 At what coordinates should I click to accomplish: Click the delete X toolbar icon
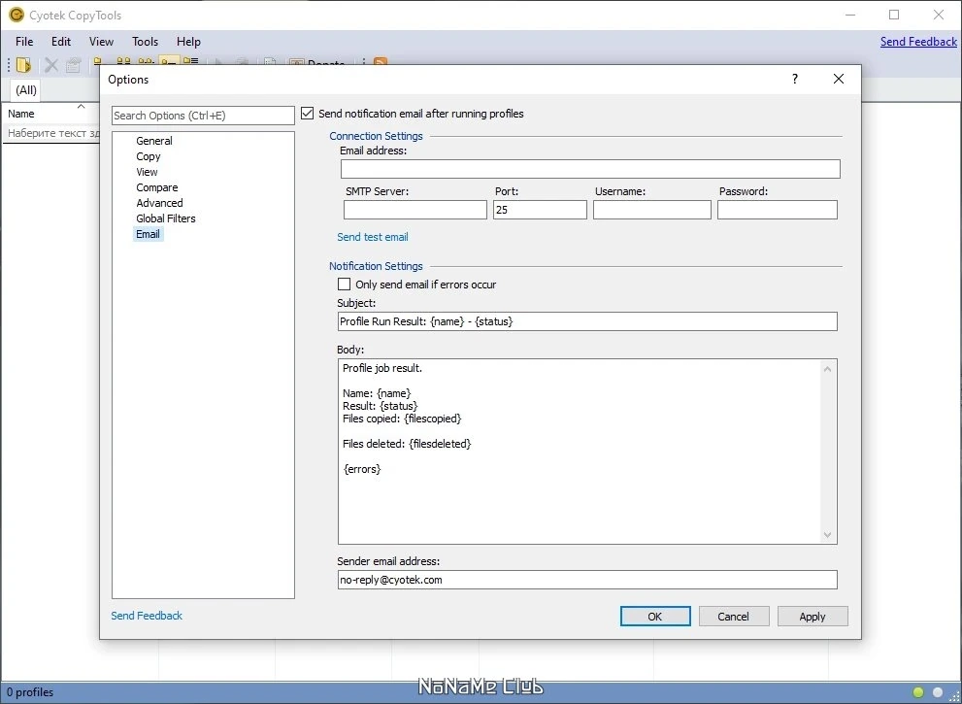(x=51, y=64)
